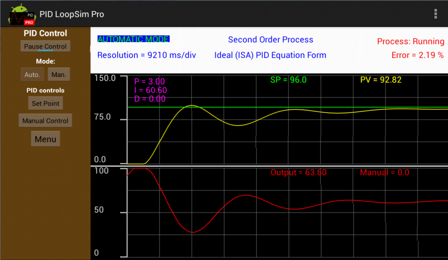Click the red output curve's lowest dip
This screenshot has width=448, height=260.
coord(193,232)
